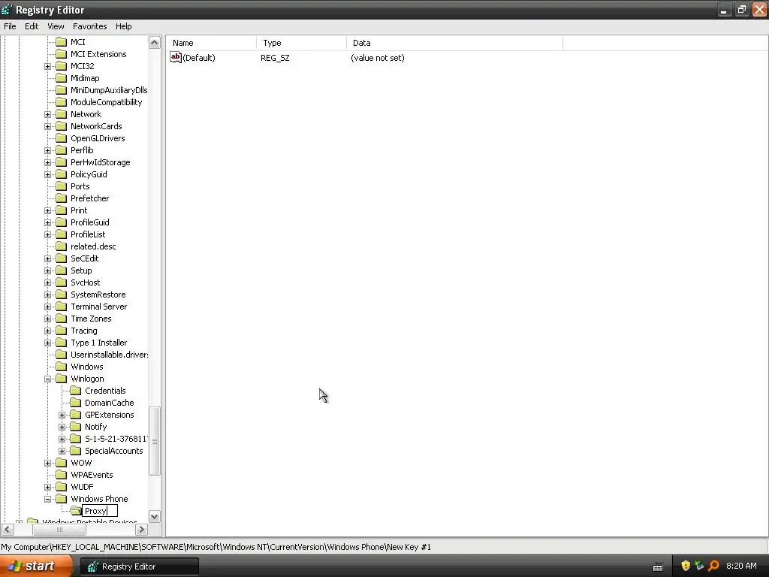Click the Terminal Server folder icon
Screen dimensions: 769x577
pyautogui.click(x=62, y=307)
